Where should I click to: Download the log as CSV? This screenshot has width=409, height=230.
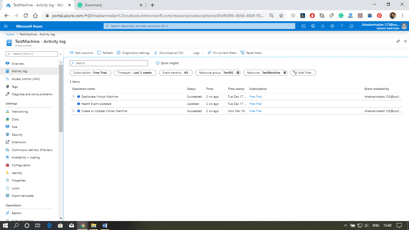click(169, 53)
